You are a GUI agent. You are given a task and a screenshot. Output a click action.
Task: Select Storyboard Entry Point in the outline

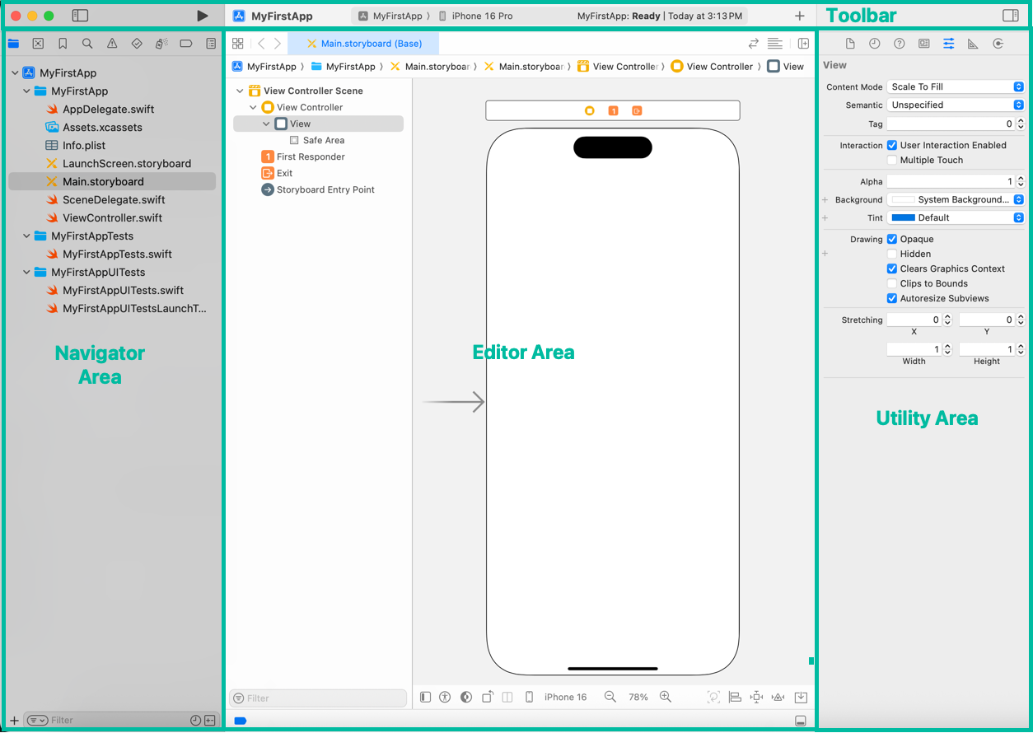pos(318,189)
